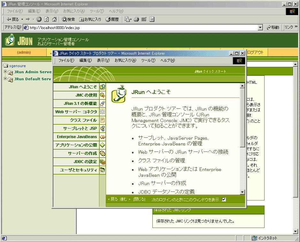Image resolution: width=300 pixels, height=242 pixels.
Task: Click the 閉じる link in tour footer
Action: click(139, 199)
